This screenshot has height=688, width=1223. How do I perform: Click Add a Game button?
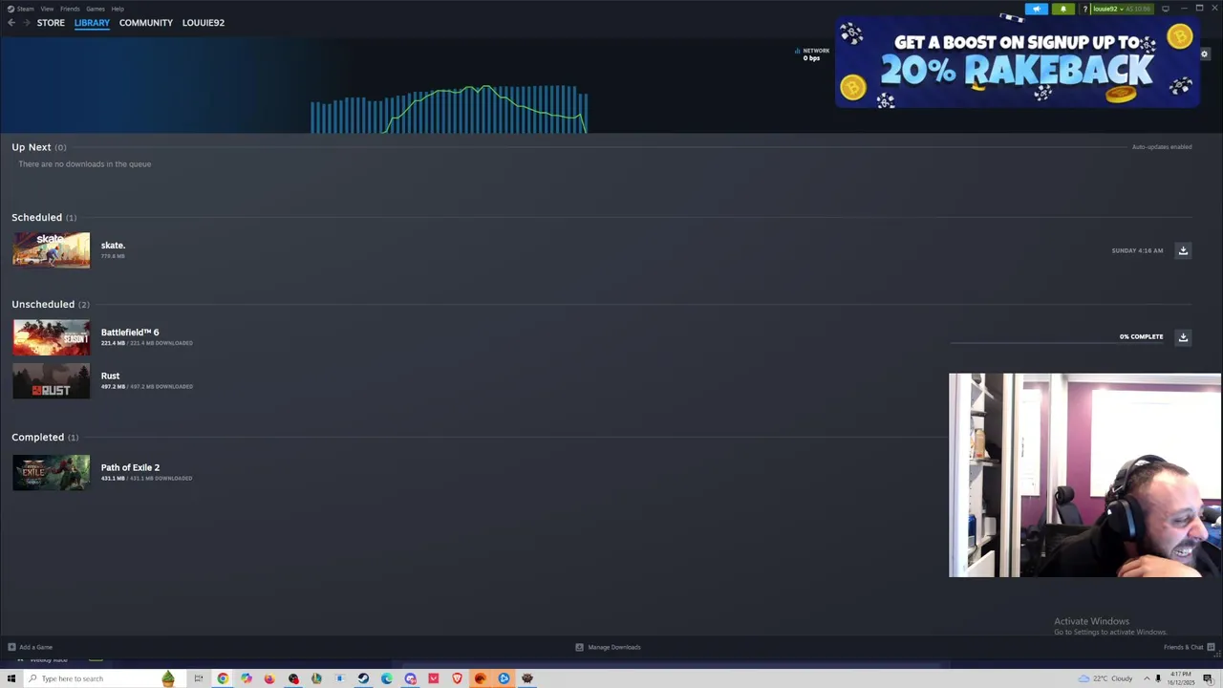point(30,647)
